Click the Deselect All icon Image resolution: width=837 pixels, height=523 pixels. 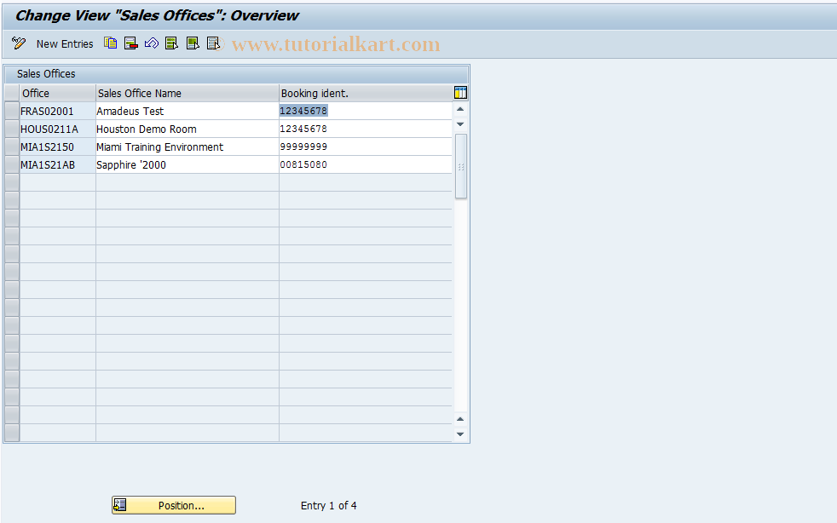click(x=213, y=43)
